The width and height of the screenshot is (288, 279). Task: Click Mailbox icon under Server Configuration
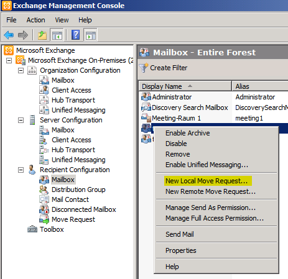44,130
